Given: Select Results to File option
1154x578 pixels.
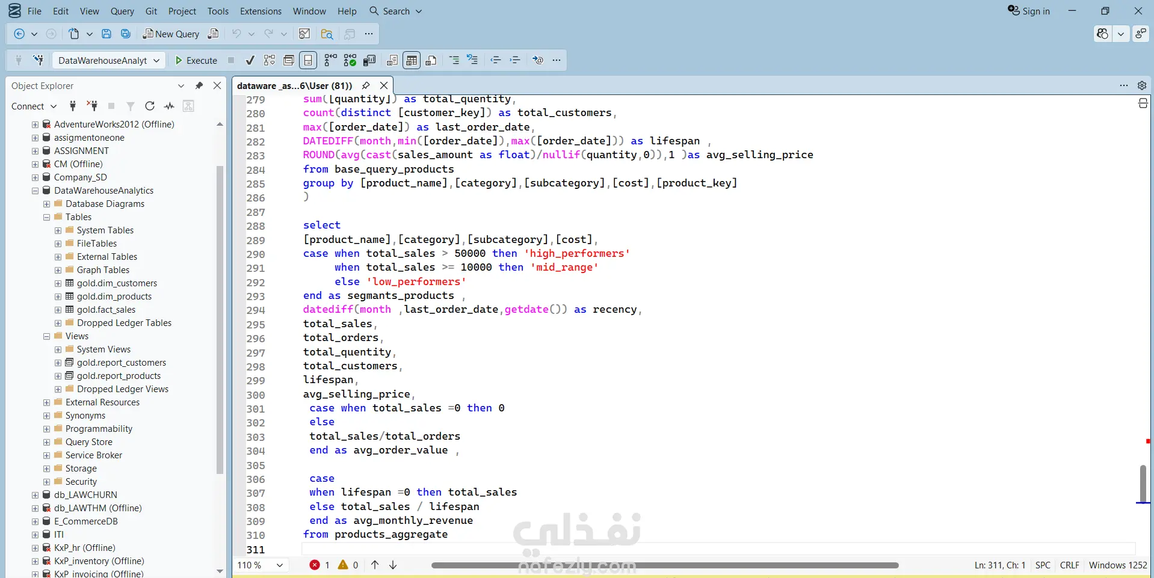Looking at the screenshot, I should (x=431, y=60).
